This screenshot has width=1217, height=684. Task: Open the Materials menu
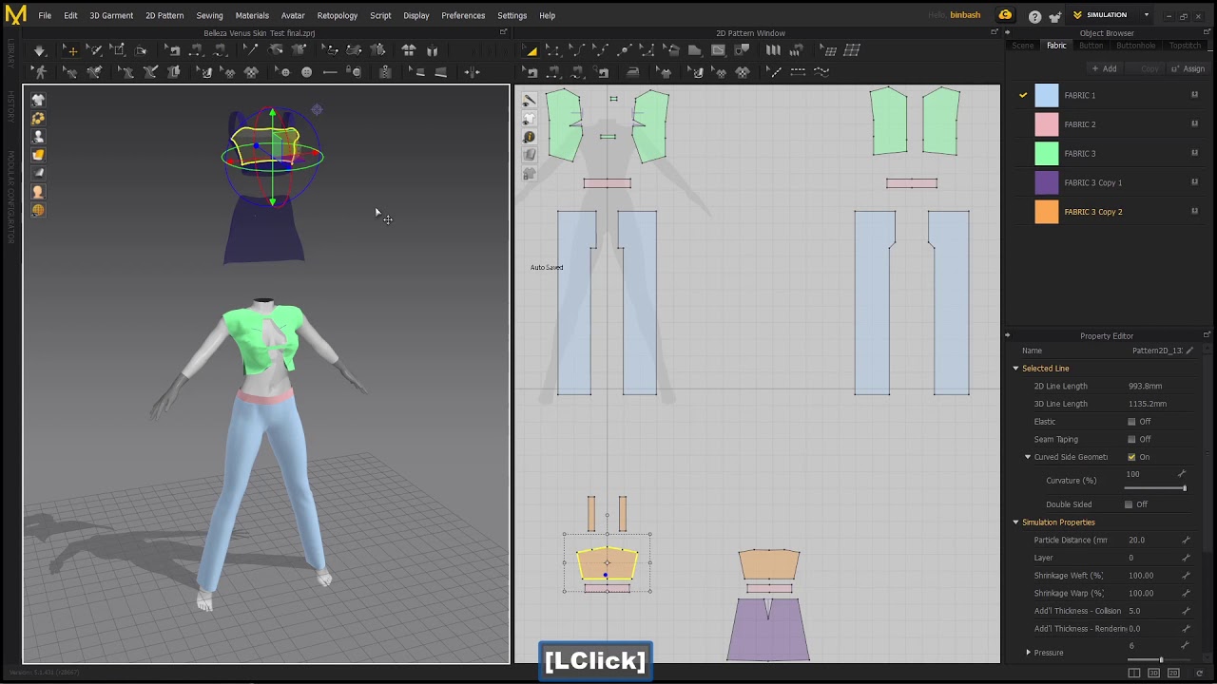click(x=252, y=15)
